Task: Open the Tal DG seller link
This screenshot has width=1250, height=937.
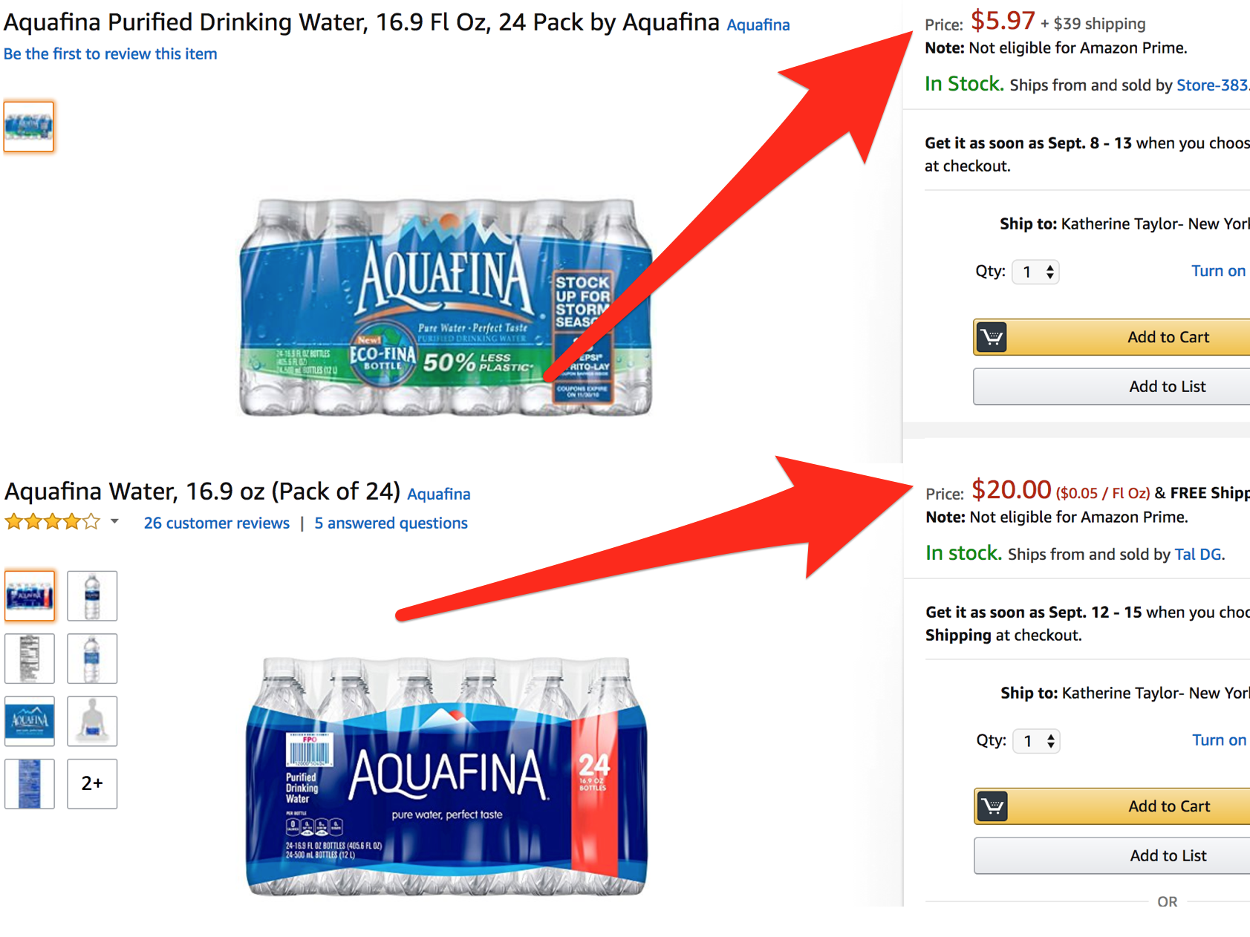Action: click(1197, 555)
